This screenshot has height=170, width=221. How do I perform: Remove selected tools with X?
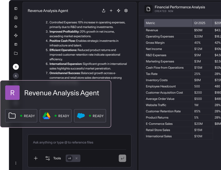point(76,158)
